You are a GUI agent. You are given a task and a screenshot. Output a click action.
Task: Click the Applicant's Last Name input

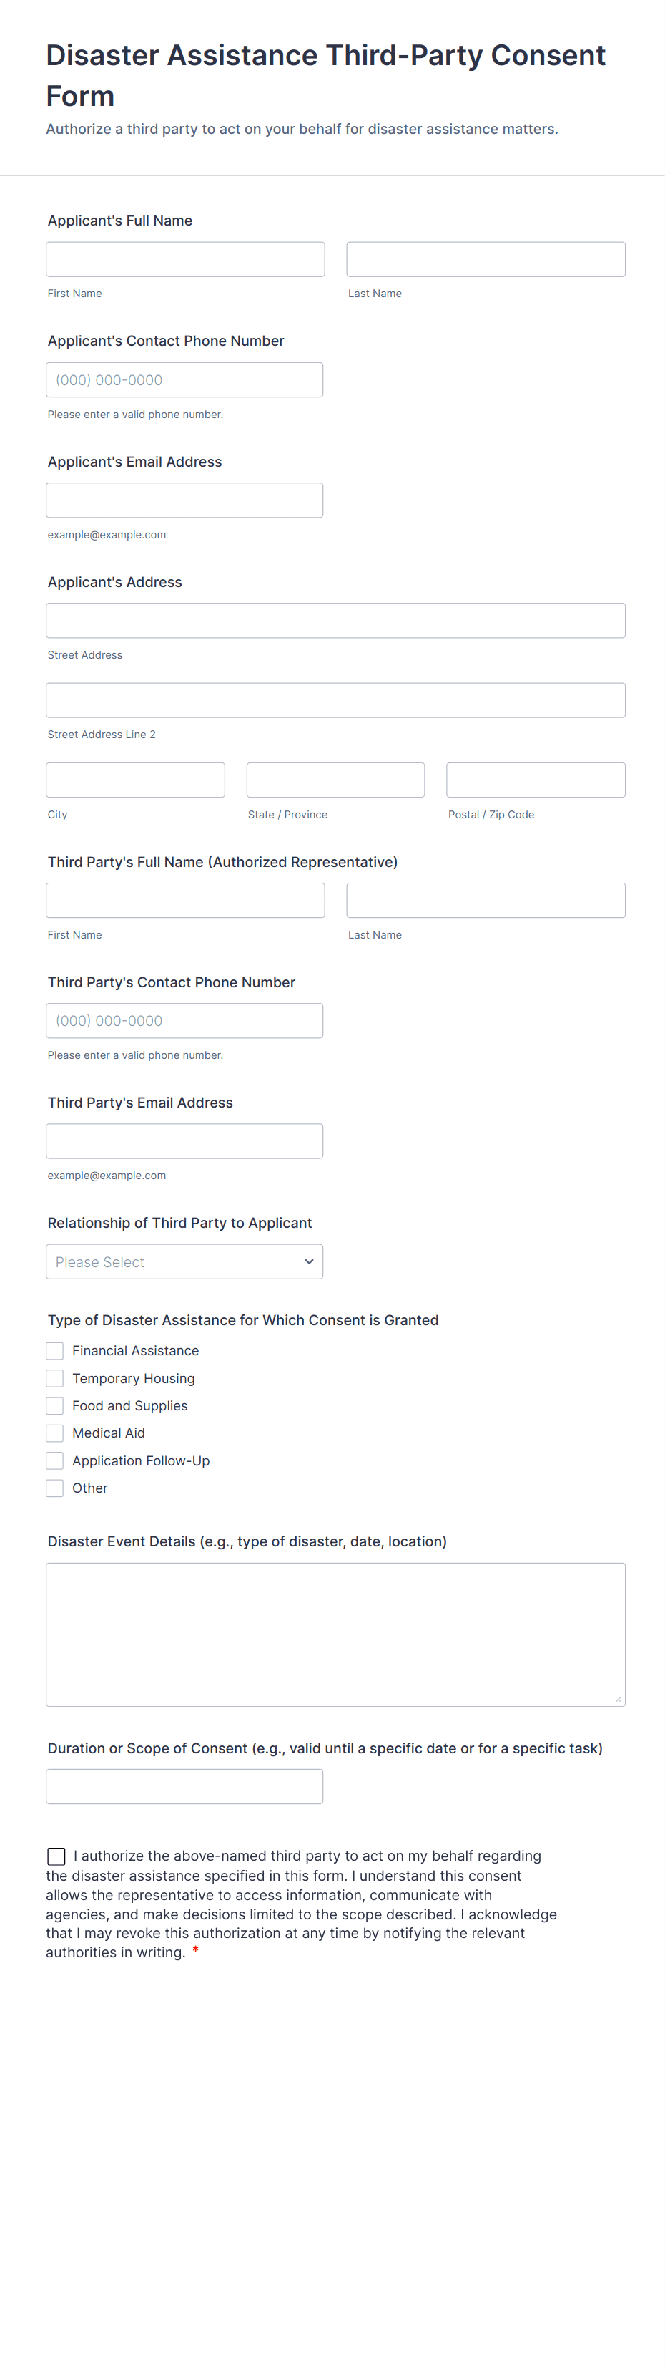(486, 259)
